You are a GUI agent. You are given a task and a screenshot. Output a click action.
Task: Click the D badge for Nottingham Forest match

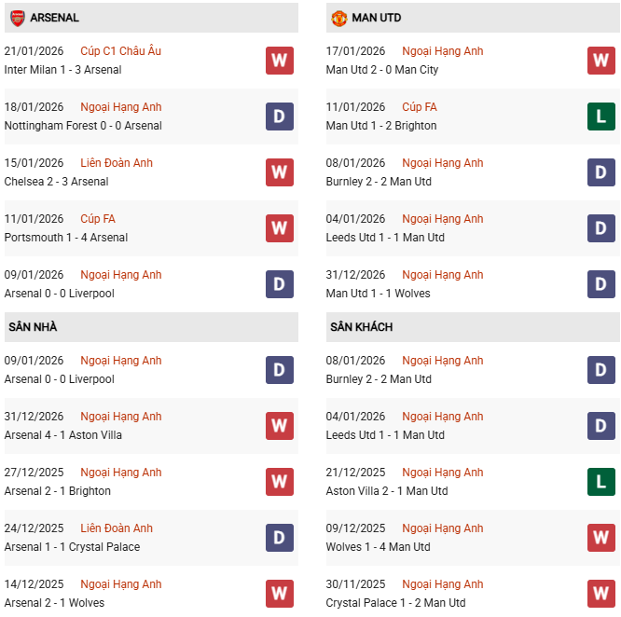[280, 117]
